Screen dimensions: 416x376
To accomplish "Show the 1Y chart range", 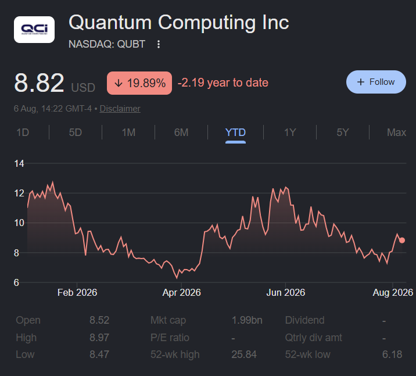I will pyautogui.click(x=290, y=133).
